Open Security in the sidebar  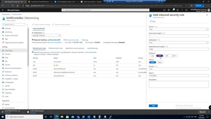7,65
